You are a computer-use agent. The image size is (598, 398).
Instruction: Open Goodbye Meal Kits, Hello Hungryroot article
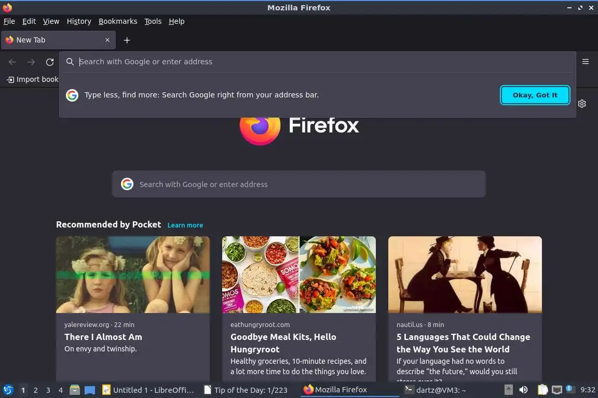tap(283, 343)
